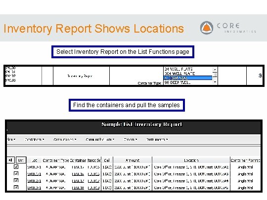Select 4 DRAM VIAL in Container Type list
This screenshot has width=267, height=200.
tap(188, 78)
